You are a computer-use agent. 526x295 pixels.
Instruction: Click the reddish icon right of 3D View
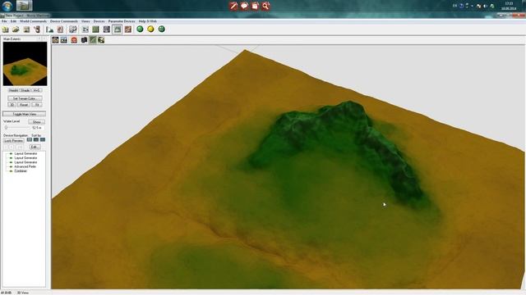click(x=128, y=29)
